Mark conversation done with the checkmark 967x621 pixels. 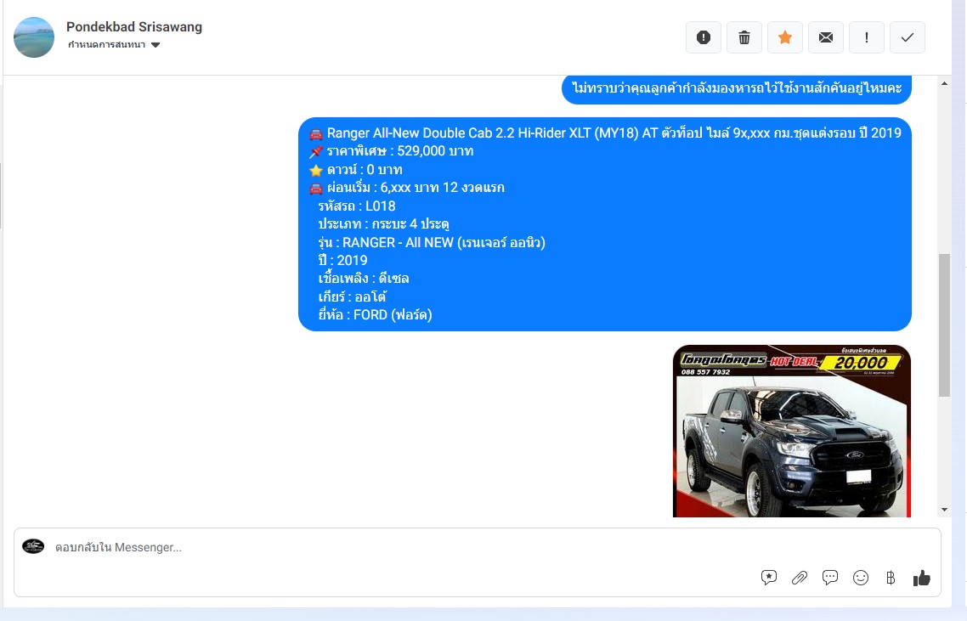(908, 37)
